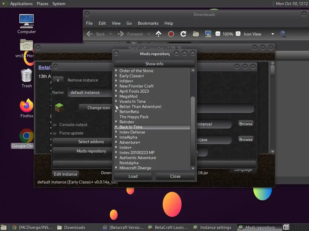
Task: Click Browse next to java path
Action: (x=246, y=140)
